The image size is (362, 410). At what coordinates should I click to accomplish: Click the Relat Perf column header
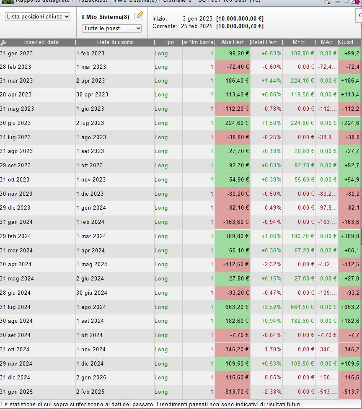[x=266, y=42]
